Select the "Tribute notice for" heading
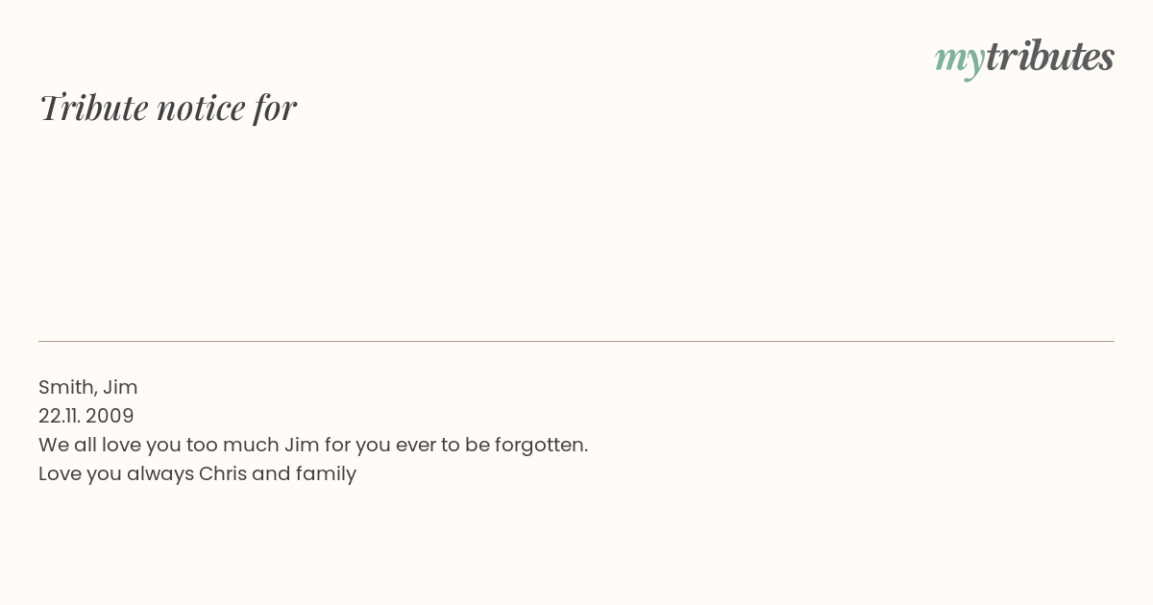Viewport: 1153px width, 605px height. [x=167, y=108]
